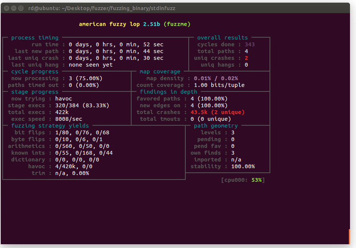Select cycles done value '343'
The height and width of the screenshot is (248, 356).
coord(250,44)
